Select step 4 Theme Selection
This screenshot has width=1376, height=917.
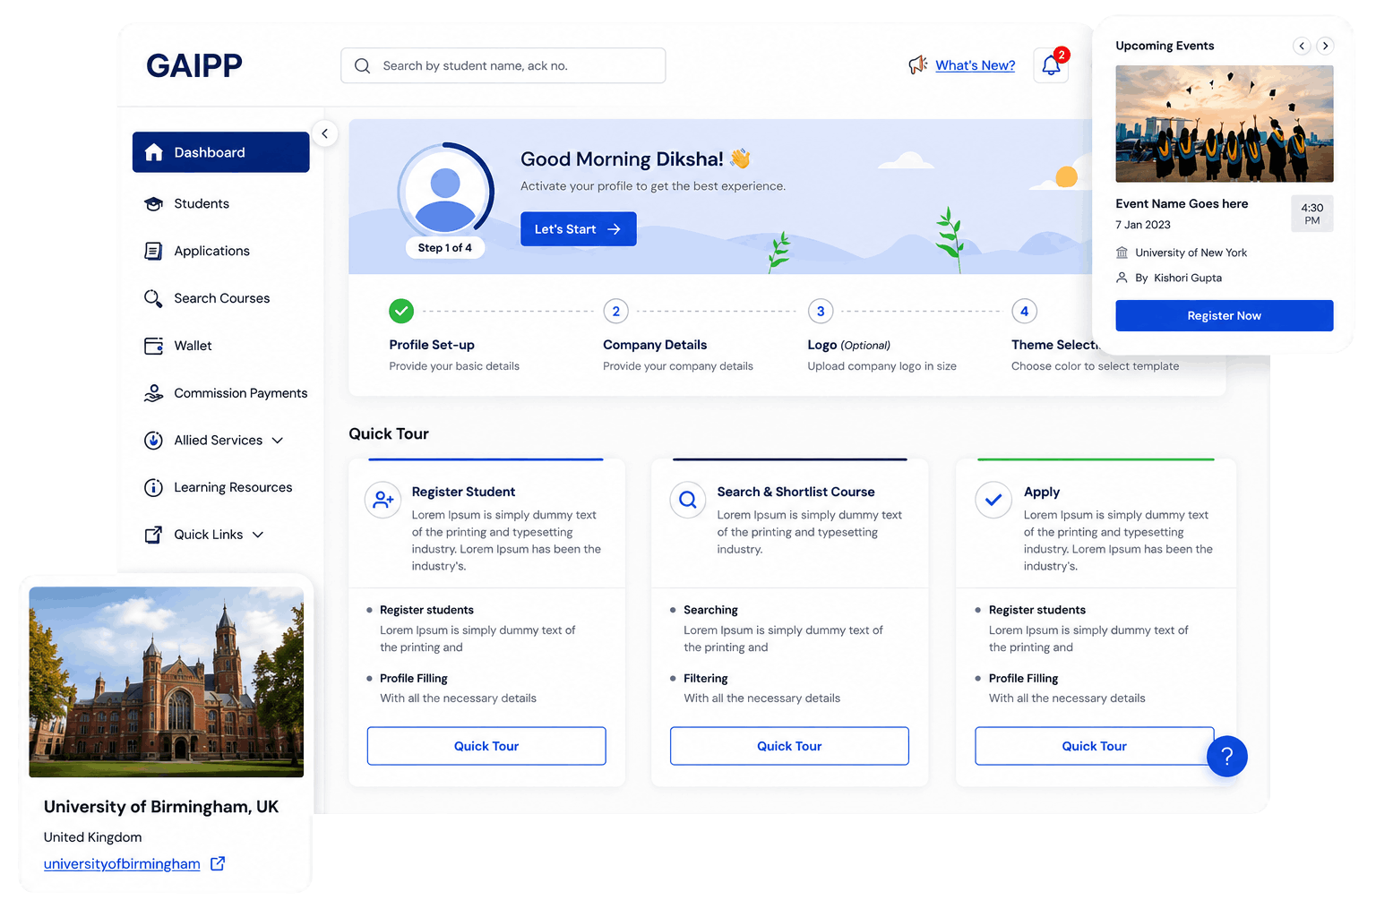click(1025, 312)
